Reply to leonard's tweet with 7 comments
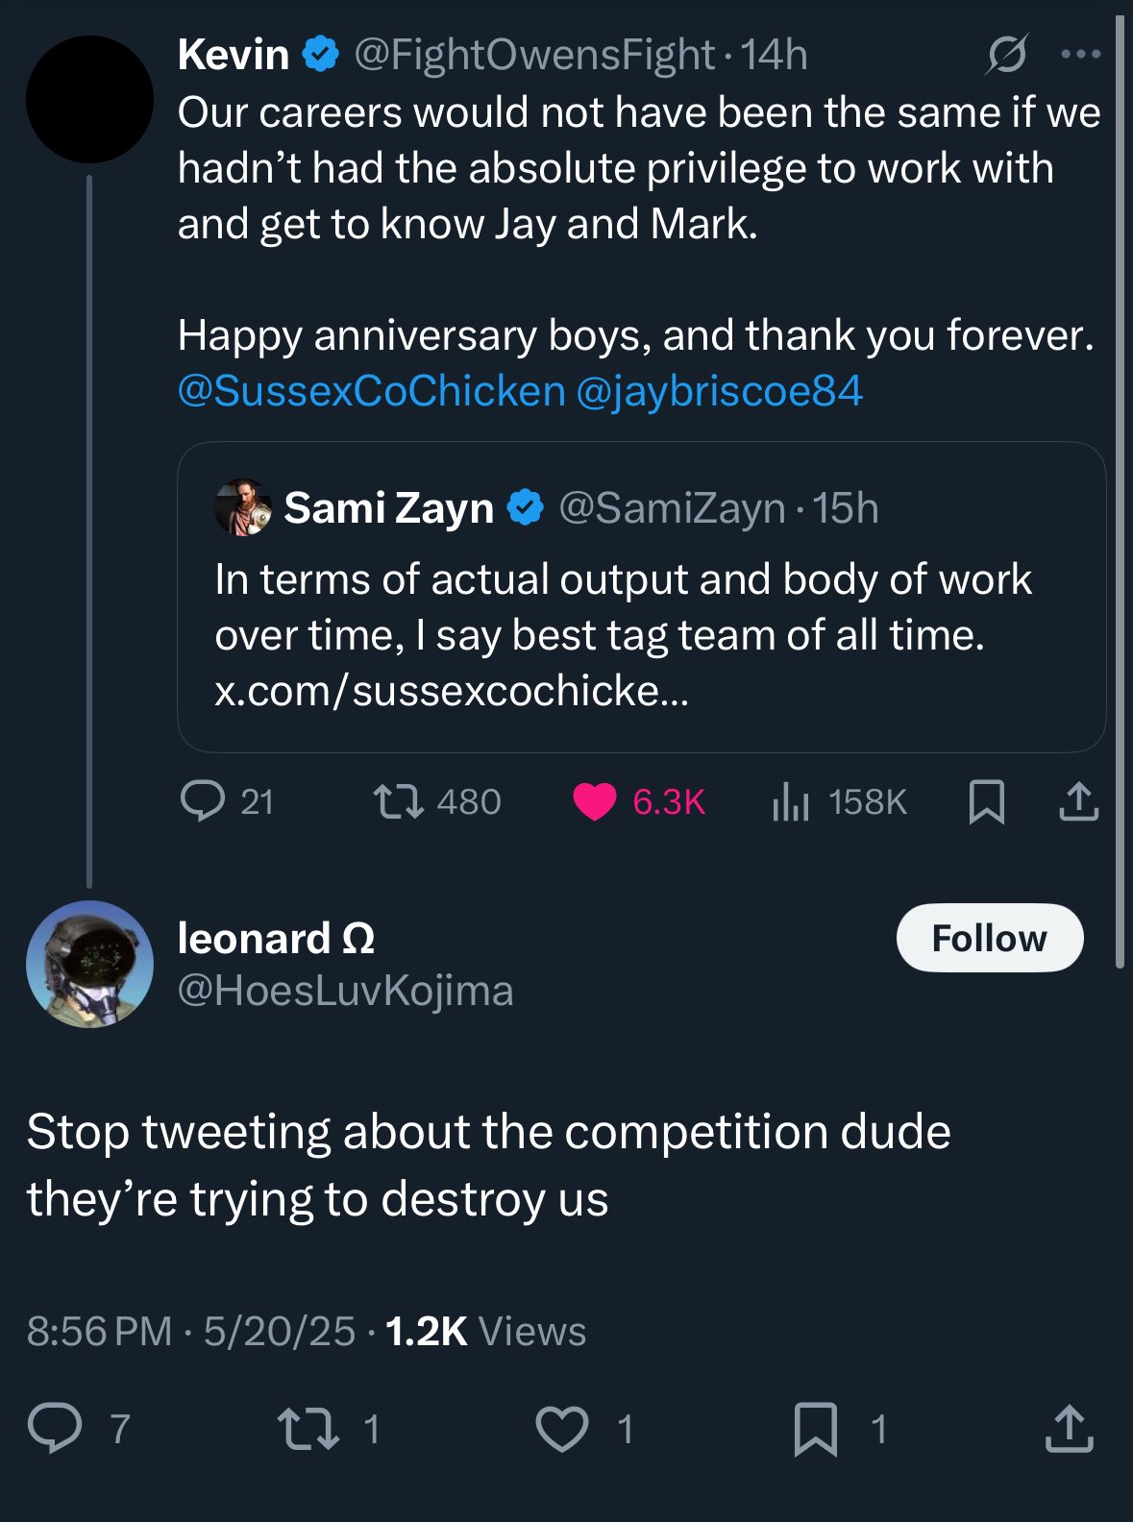The image size is (1133, 1522). [x=55, y=1428]
